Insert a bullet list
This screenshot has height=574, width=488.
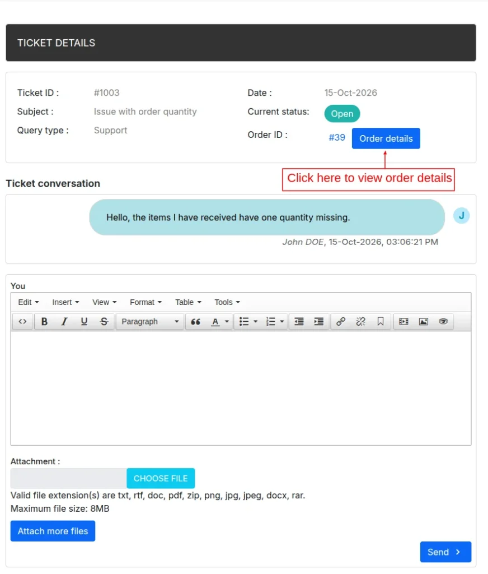244,321
